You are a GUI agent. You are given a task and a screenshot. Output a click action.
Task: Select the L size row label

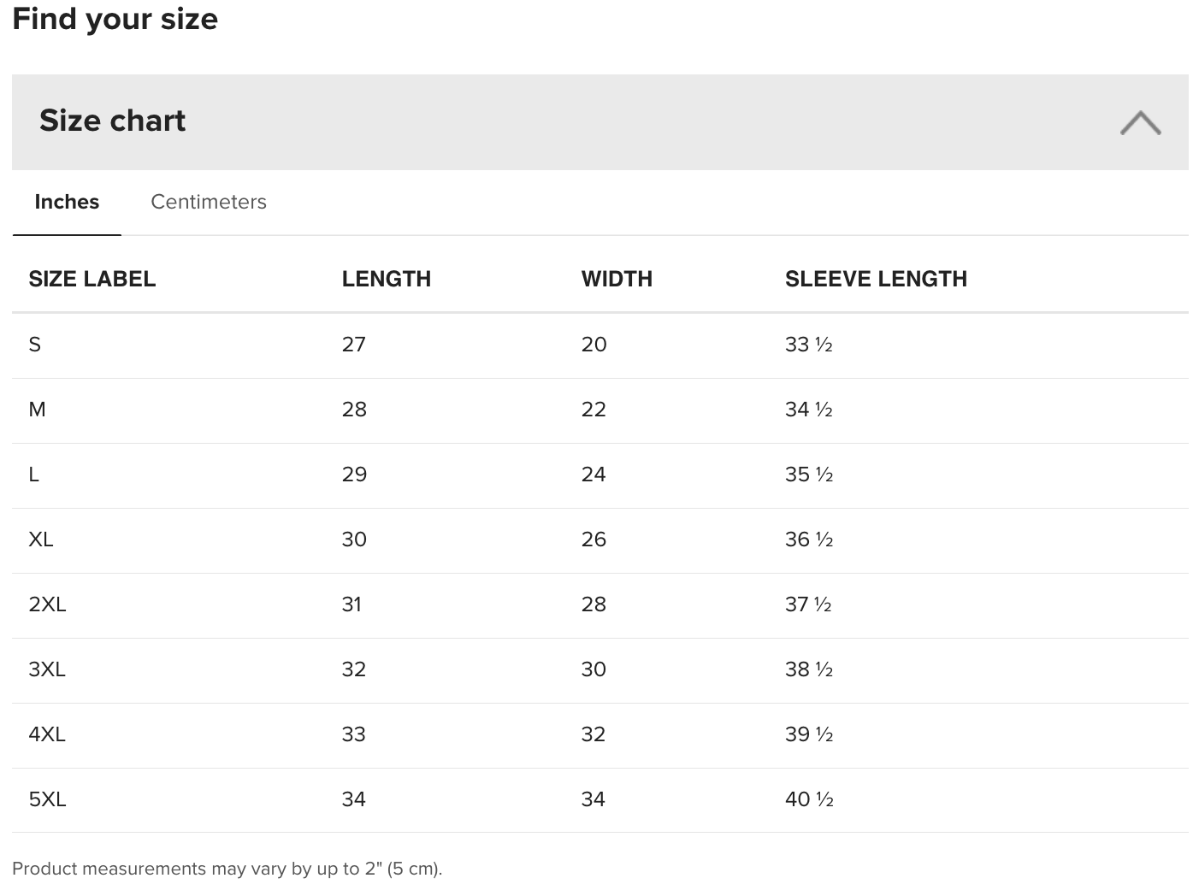34,475
